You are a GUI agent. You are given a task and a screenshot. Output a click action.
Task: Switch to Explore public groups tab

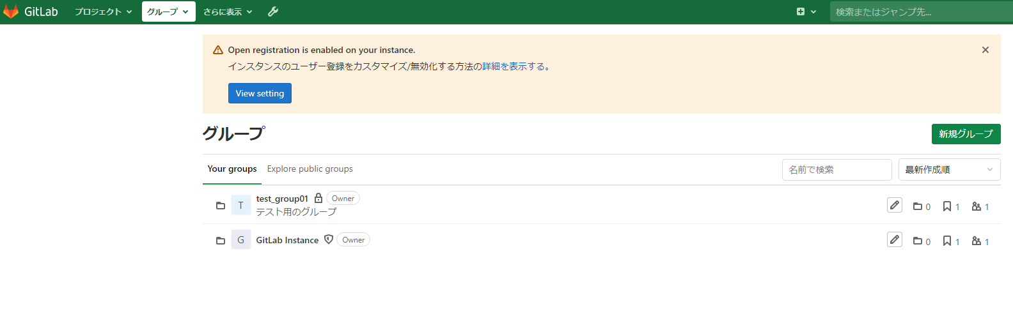[310, 169]
